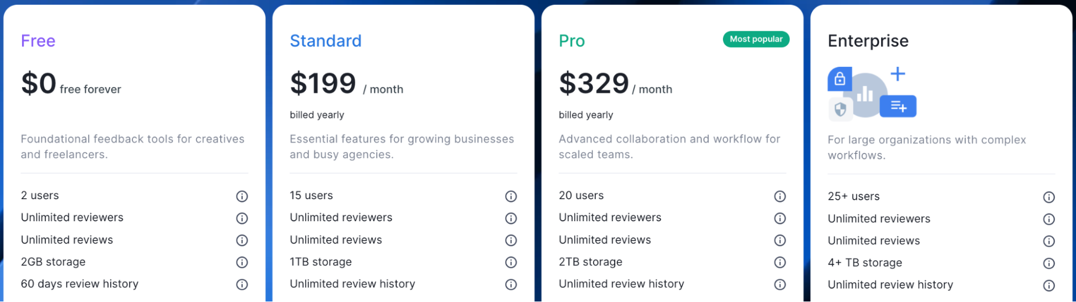Click info icon beside Standard's 15 users
This screenshot has width=1076, height=302.
coord(511,196)
